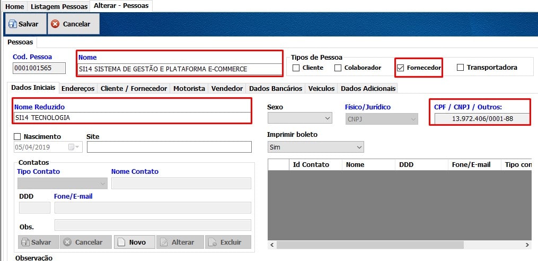Go to the Home tab
Viewport: 538px width, 261px height.
point(15,6)
